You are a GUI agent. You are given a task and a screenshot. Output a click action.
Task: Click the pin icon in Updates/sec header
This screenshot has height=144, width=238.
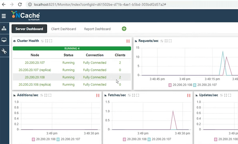click(221, 95)
